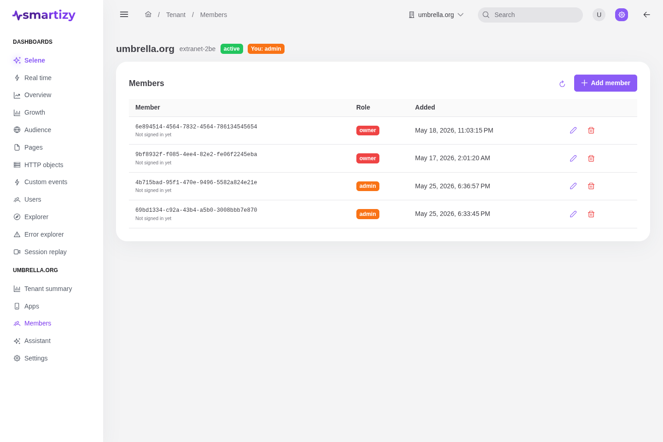The image size is (663, 442).
Task: Click the Tenant breadcrumb link
Action: click(x=176, y=15)
